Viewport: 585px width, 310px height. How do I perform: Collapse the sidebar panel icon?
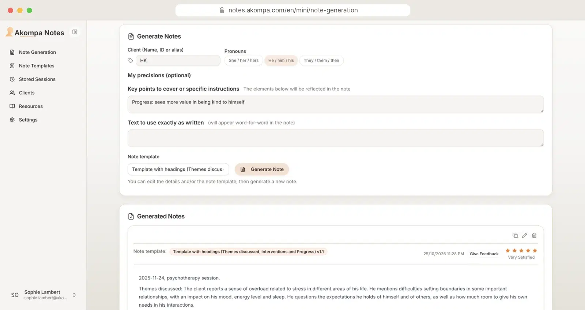click(75, 32)
